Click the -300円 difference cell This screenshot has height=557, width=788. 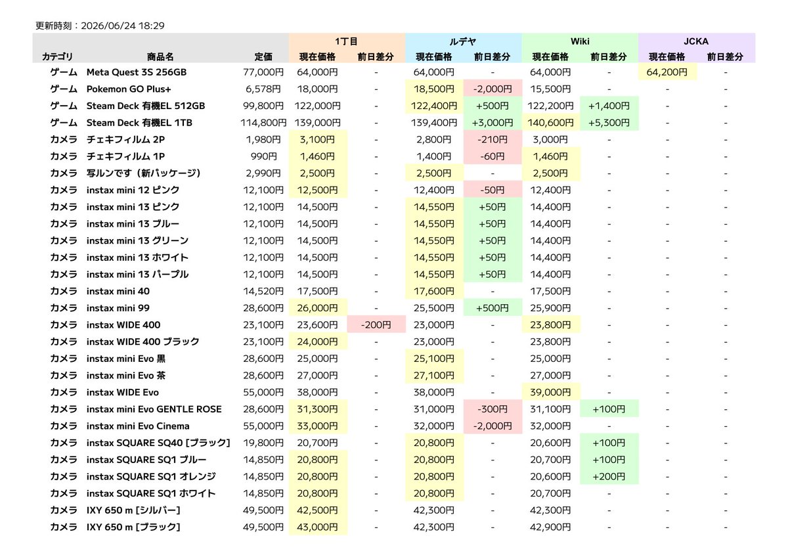492,409
